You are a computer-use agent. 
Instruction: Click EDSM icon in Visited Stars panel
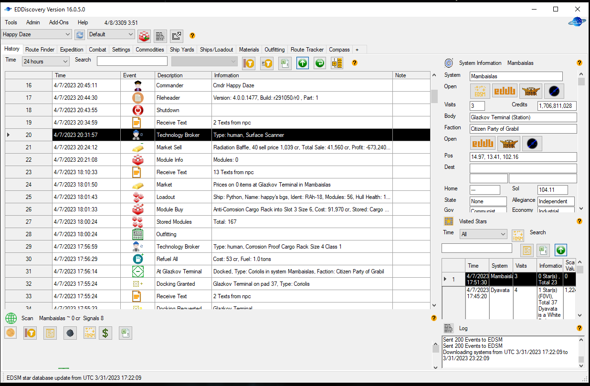click(x=518, y=236)
